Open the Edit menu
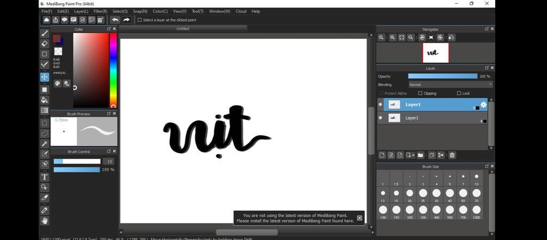 [63, 11]
